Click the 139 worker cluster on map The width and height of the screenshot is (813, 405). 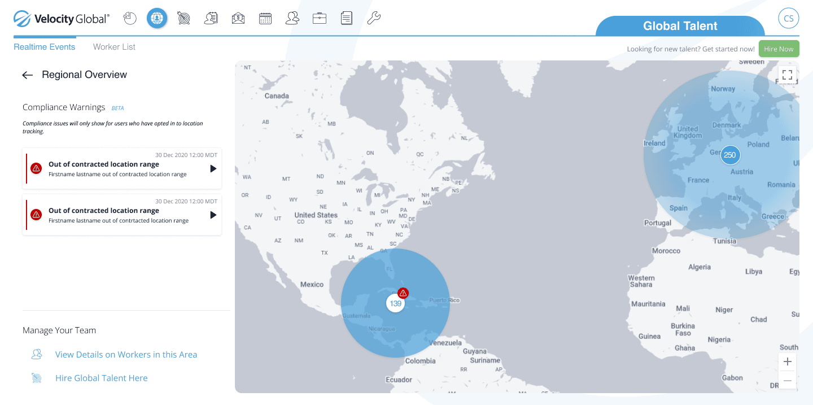[x=396, y=303]
